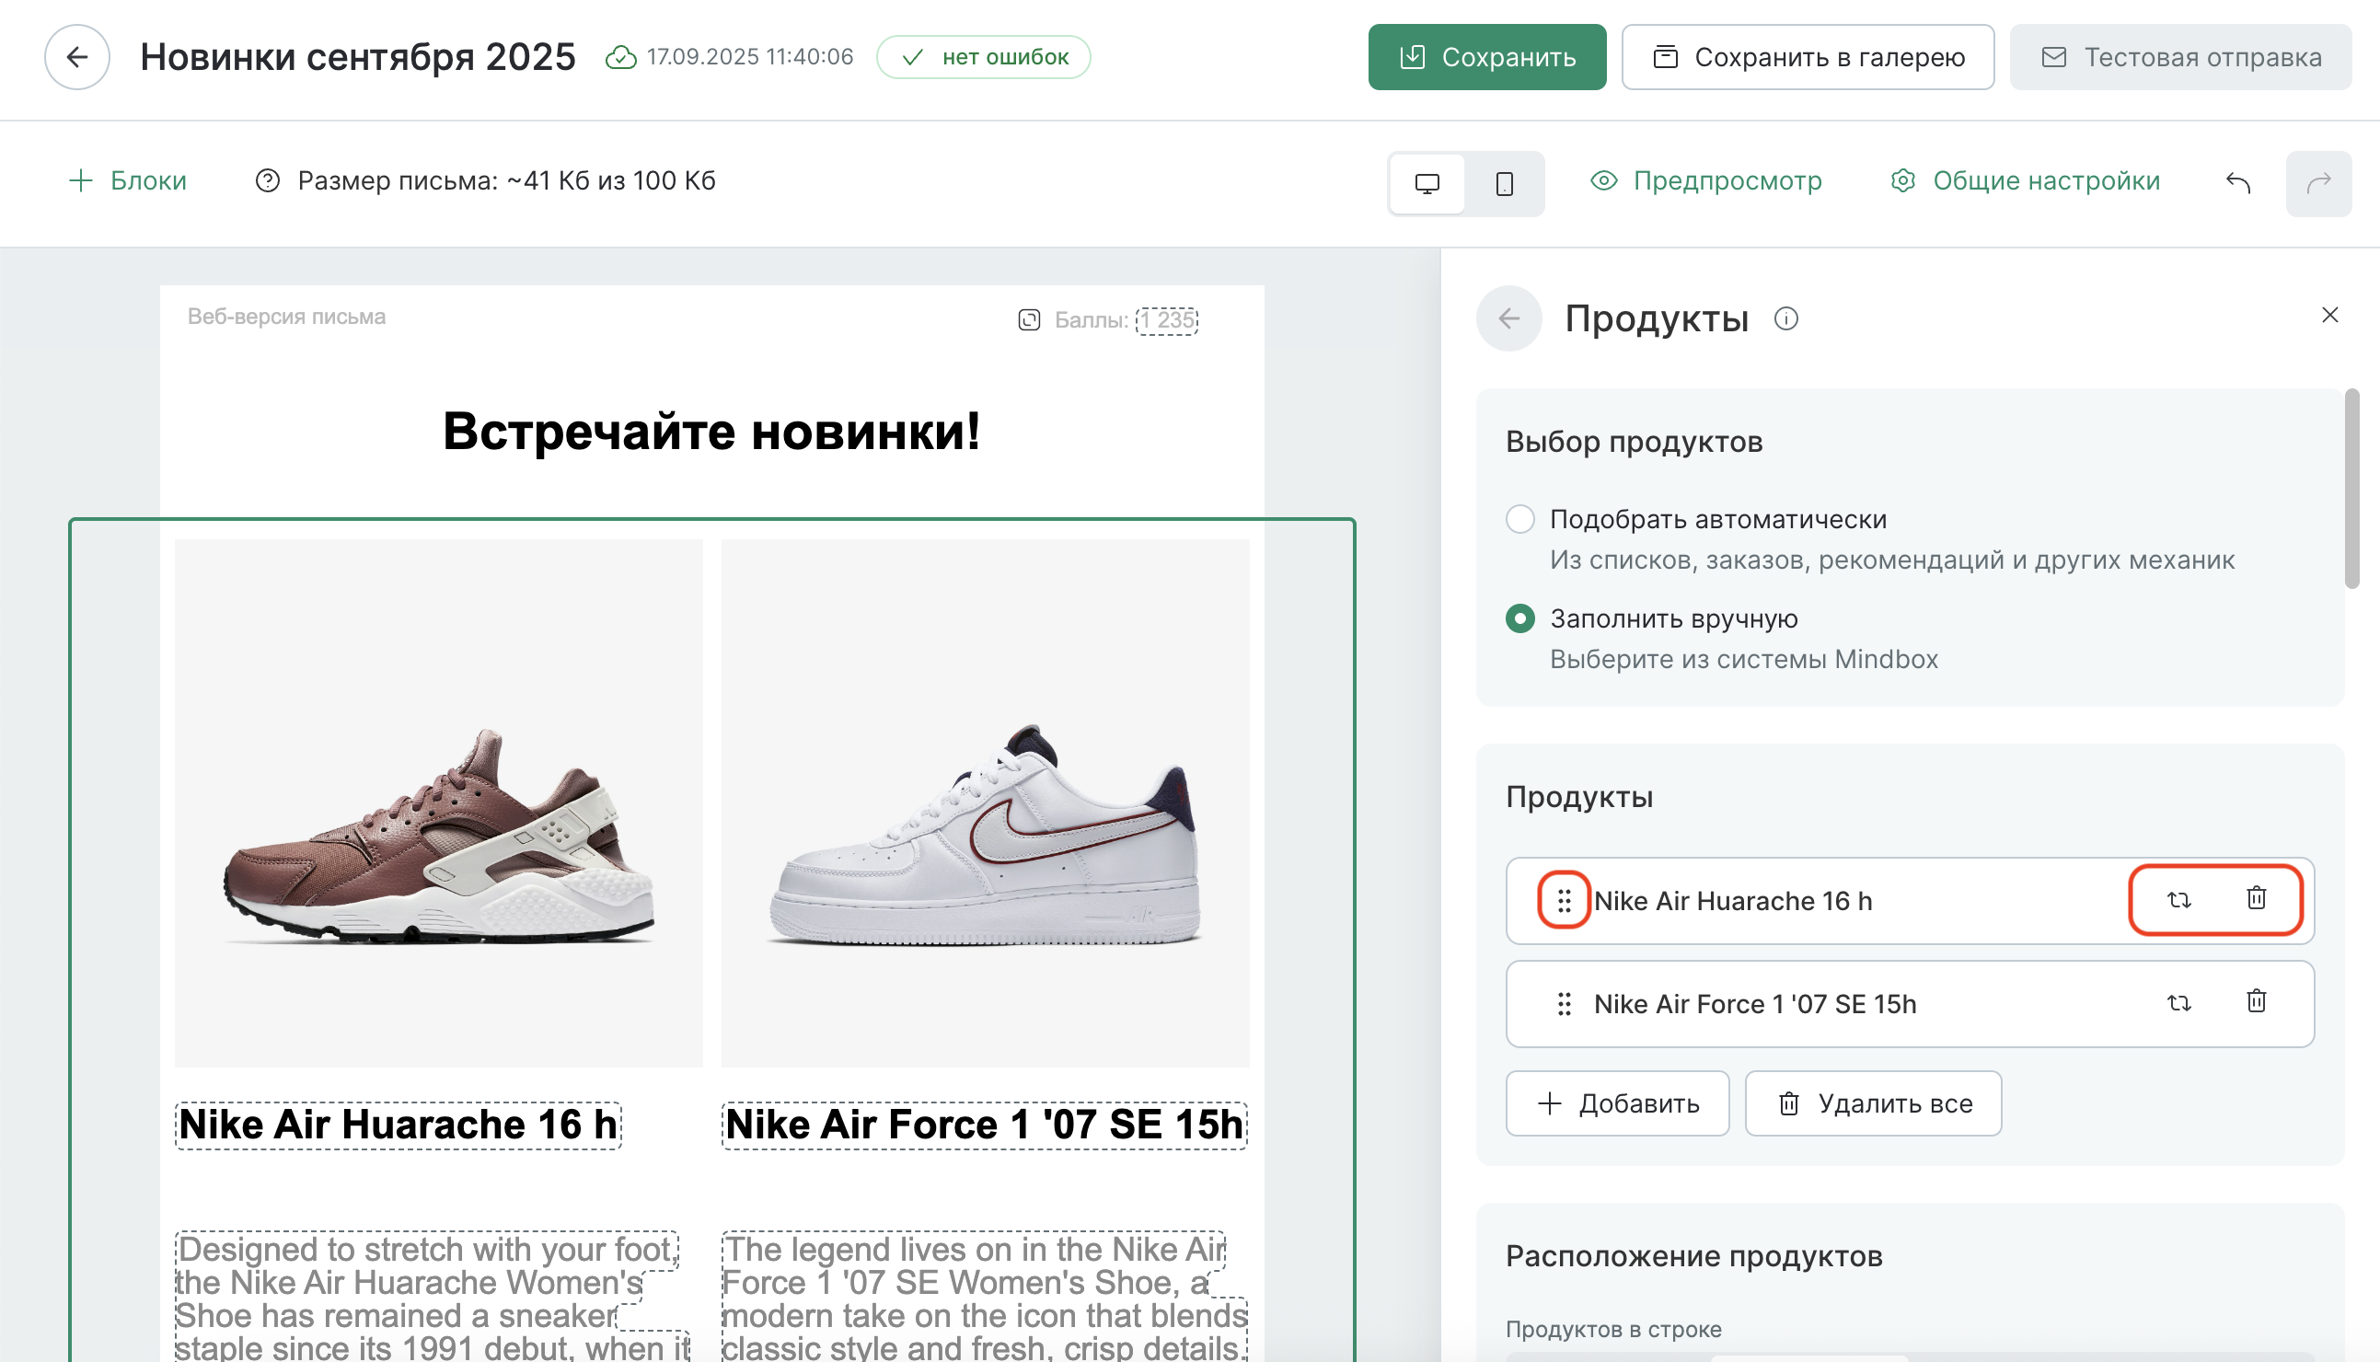This screenshot has width=2380, height=1362.
Task: Click info icon next to Продукты heading
Action: pos(1786,319)
